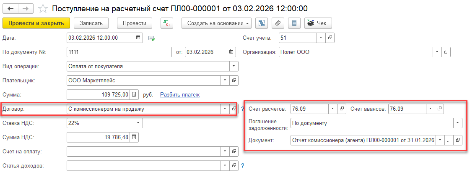Click Провести и закрыть button
Image resolution: width=475 pixels, height=173 pixels.
click(36, 23)
